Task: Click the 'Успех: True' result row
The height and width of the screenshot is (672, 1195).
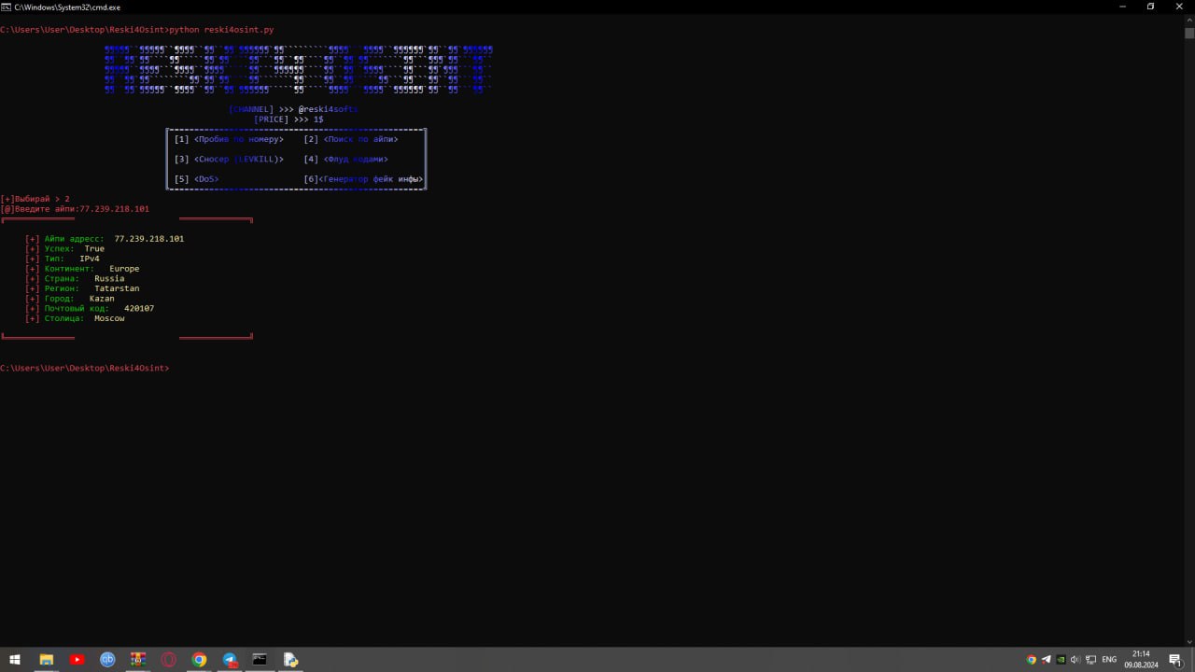Action: 65,249
